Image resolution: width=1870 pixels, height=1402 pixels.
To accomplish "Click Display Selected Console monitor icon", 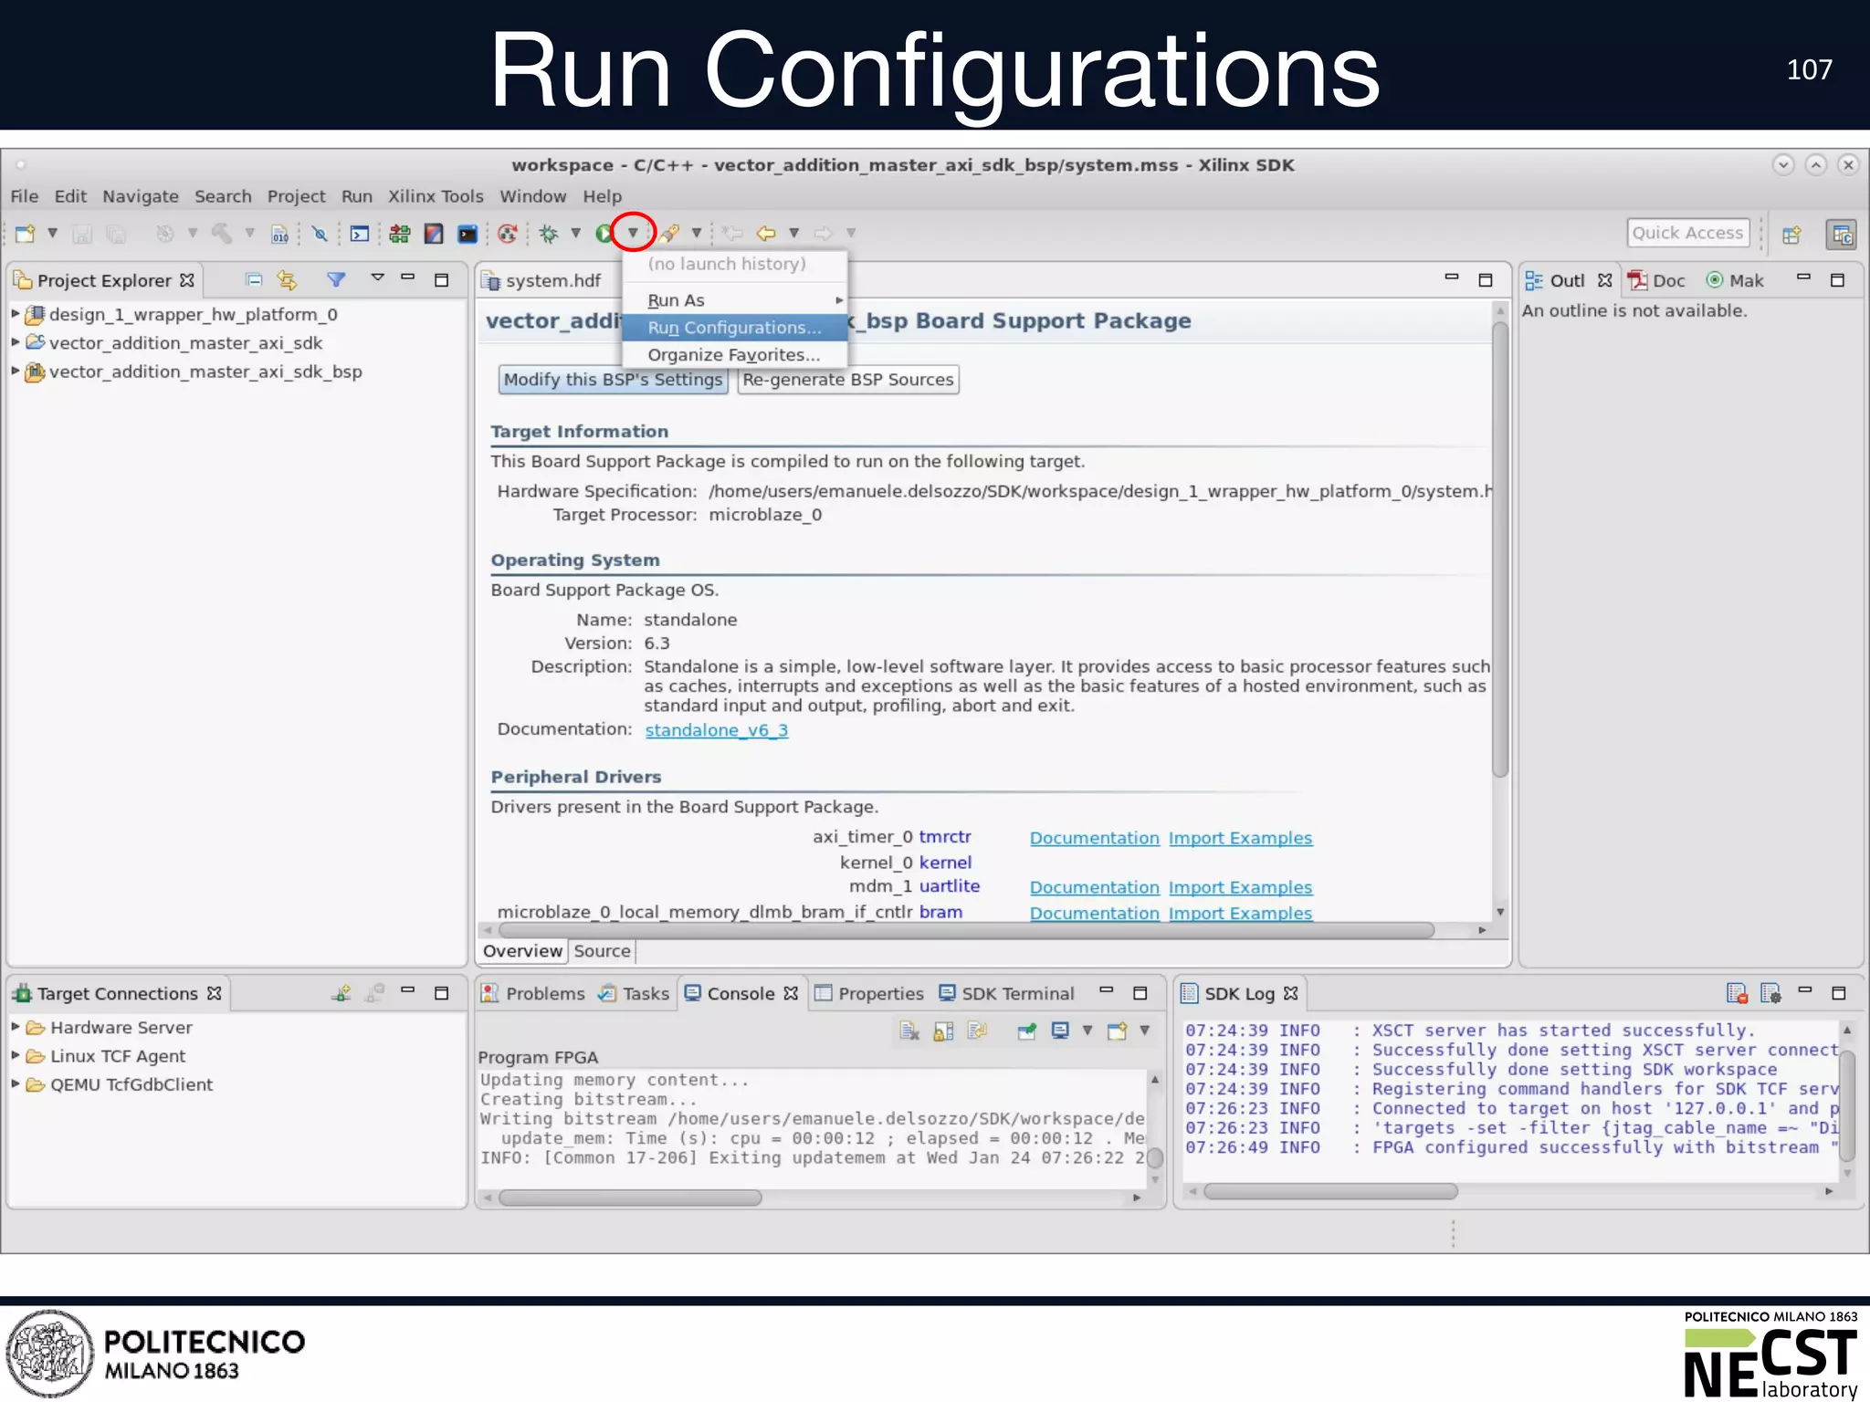I will coord(1060,1031).
